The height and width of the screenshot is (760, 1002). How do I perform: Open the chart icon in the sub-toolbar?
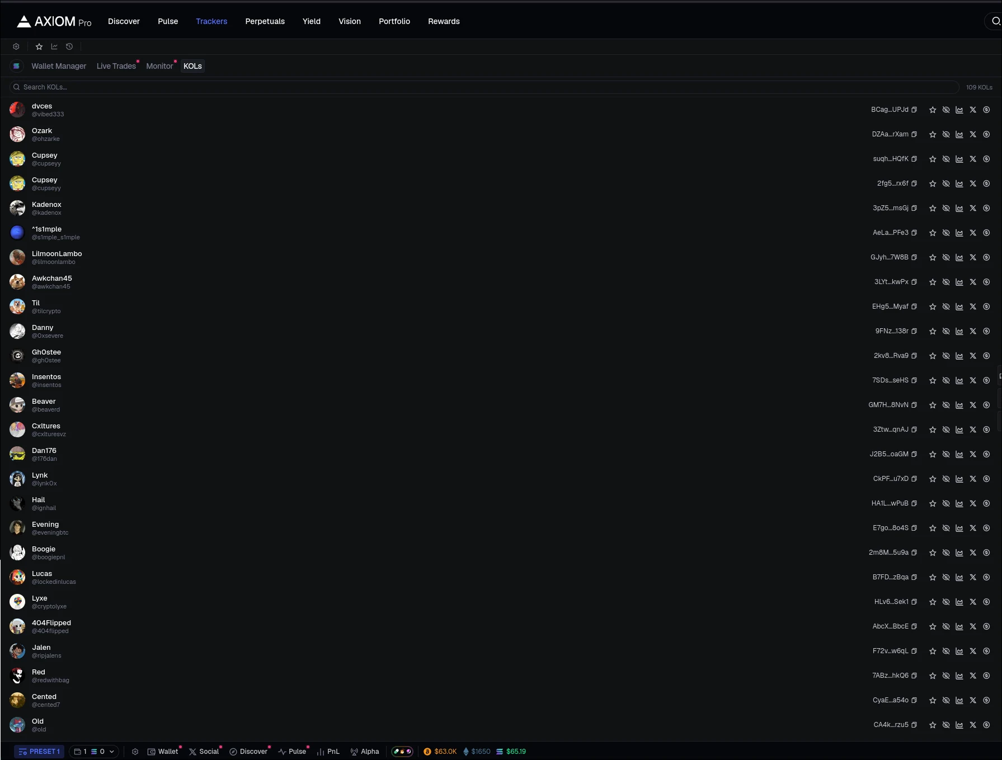(54, 46)
